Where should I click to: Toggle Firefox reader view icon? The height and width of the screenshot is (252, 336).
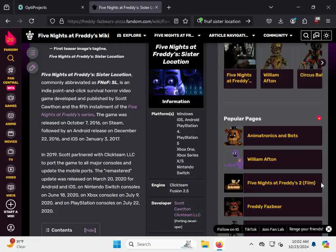pos(176,21)
